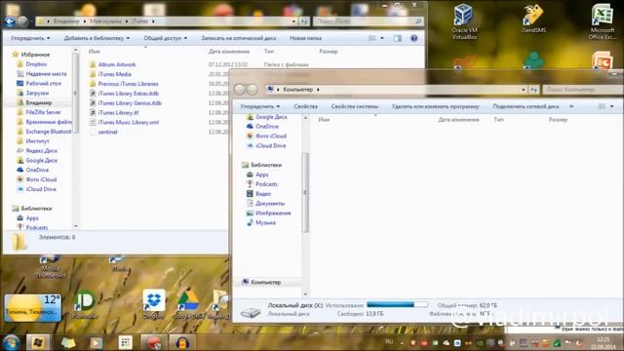Open Яндекс.Диск in the iTunes window sidebar

[41, 150]
